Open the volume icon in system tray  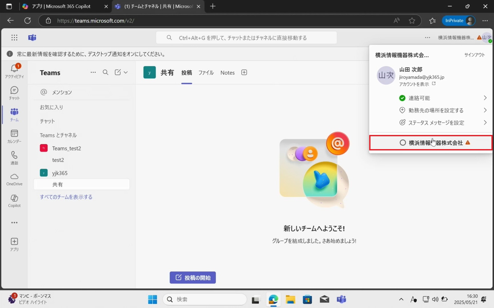coord(435,299)
